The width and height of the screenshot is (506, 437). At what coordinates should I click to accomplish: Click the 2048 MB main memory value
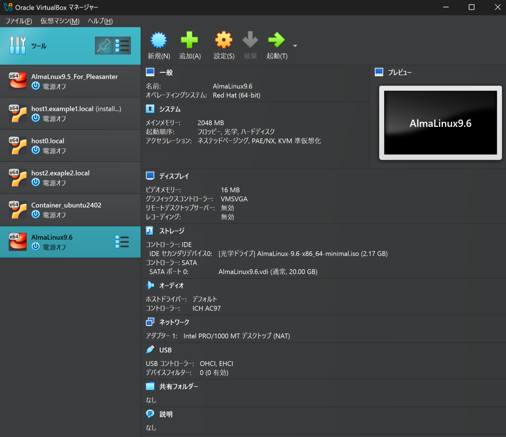click(212, 123)
